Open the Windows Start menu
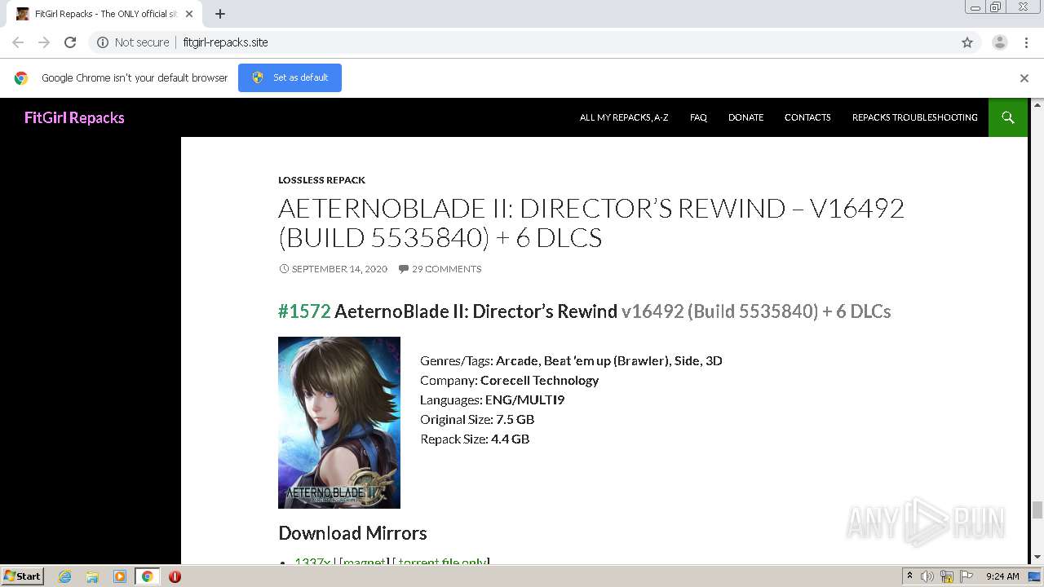 22,576
